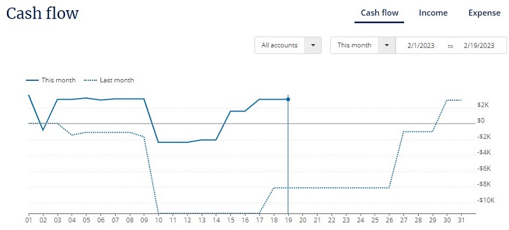Toggle the Last month legend series
Screen dimensions: 509x230
click(116, 80)
